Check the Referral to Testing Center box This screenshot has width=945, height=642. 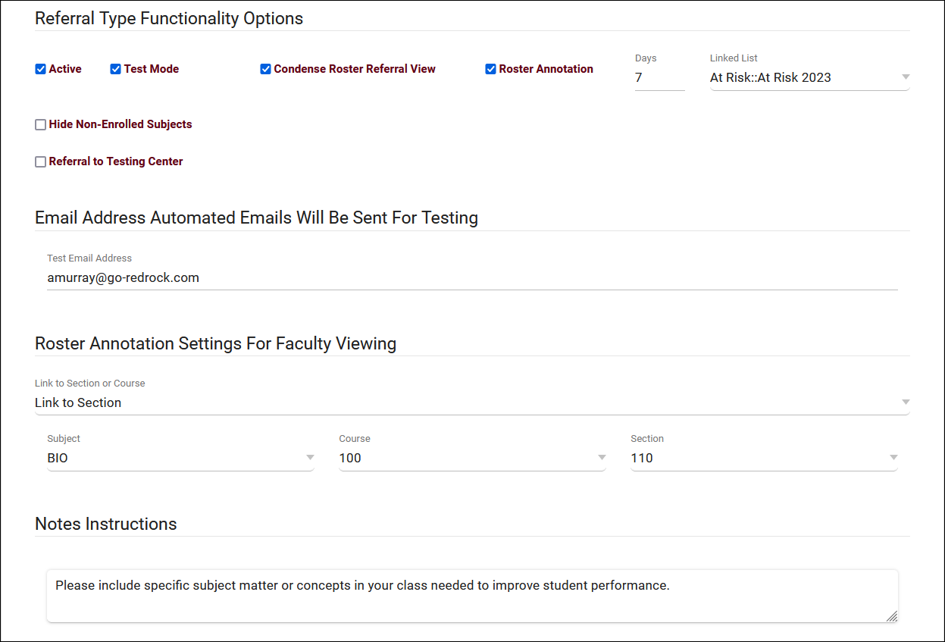click(x=41, y=162)
